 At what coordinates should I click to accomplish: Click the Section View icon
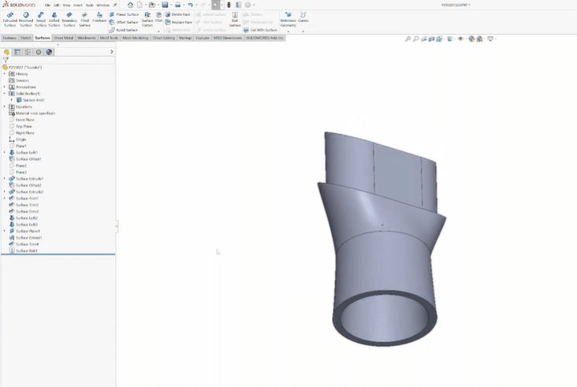pyautogui.click(x=431, y=39)
